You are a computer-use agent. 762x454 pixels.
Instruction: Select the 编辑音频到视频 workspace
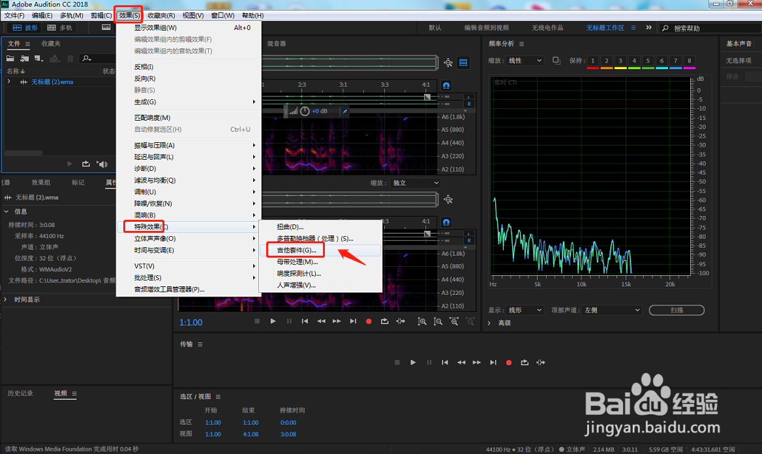487,27
